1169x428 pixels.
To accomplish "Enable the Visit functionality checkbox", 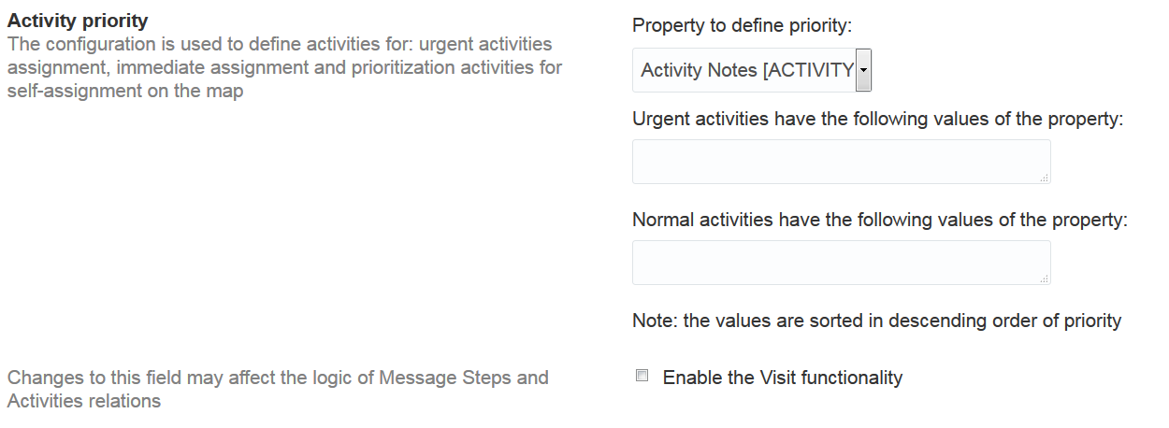I will click(x=642, y=377).
